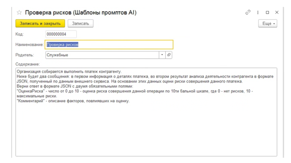Image resolution: width=291 pixels, height=163 pixels.
Task: Open the three-dot form menu icon
Action: coord(258,13)
